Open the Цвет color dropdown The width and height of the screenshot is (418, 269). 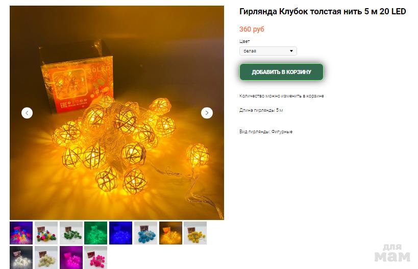click(x=268, y=51)
